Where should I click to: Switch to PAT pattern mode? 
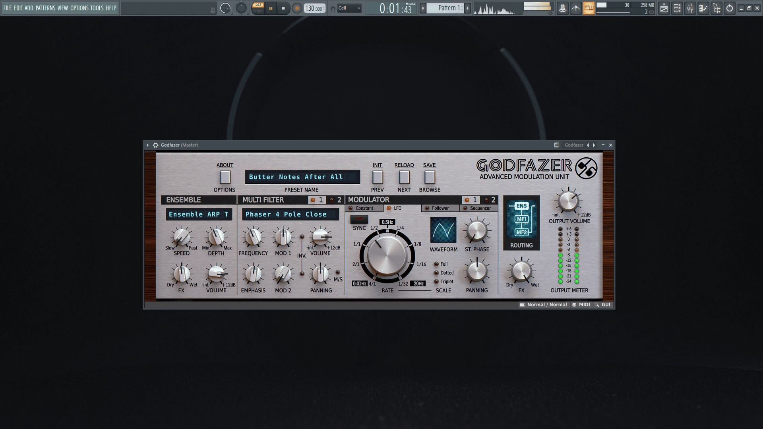pyautogui.click(x=258, y=5)
